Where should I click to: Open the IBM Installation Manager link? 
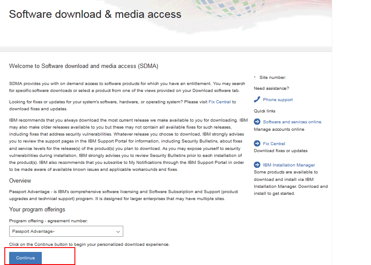pyautogui.click(x=289, y=165)
